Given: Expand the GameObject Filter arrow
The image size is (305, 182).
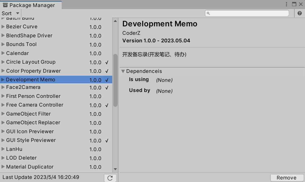Looking at the screenshot, I should [3, 114].
